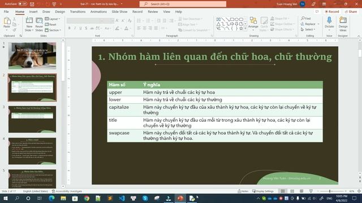
Task: Toggle the AutoSave switch
Action: click(x=23, y=4)
